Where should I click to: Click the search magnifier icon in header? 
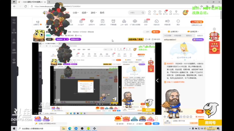[x=143, y=13]
